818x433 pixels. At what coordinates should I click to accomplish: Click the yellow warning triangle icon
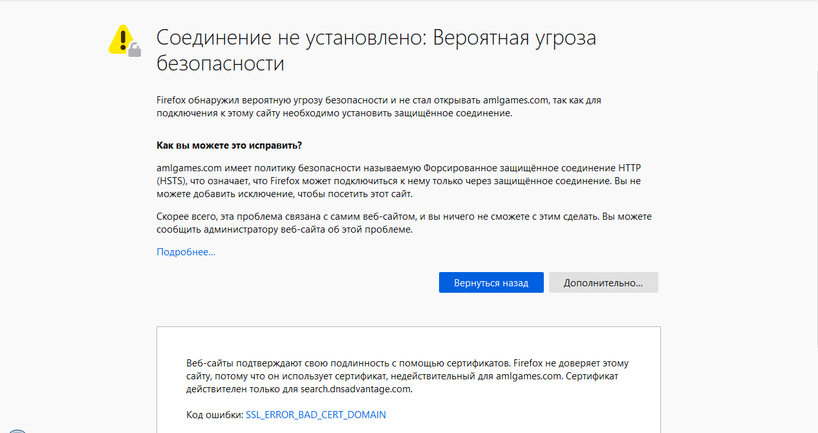[120, 39]
